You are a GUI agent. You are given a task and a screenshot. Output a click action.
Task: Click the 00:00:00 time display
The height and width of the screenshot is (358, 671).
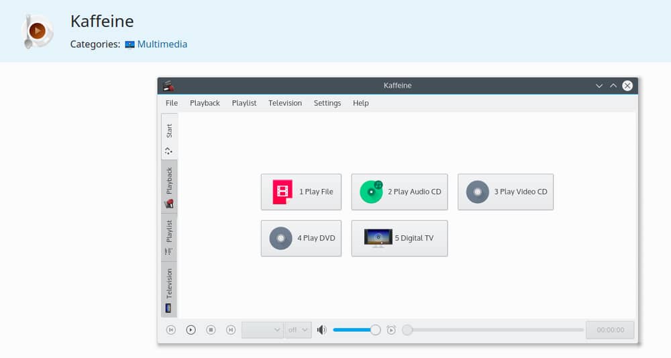pyautogui.click(x=610, y=330)
